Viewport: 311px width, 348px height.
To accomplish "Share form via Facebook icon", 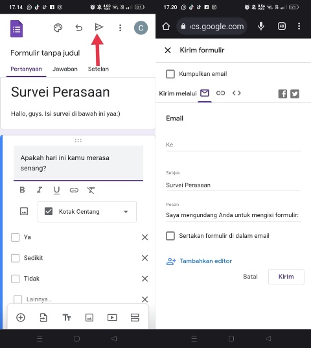I will coord(282,94).
